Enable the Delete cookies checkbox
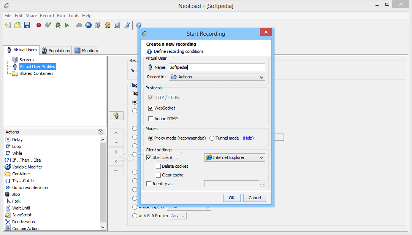Image resolution: width=412 pixels, height=235 pixels. (x=158, y=167)
